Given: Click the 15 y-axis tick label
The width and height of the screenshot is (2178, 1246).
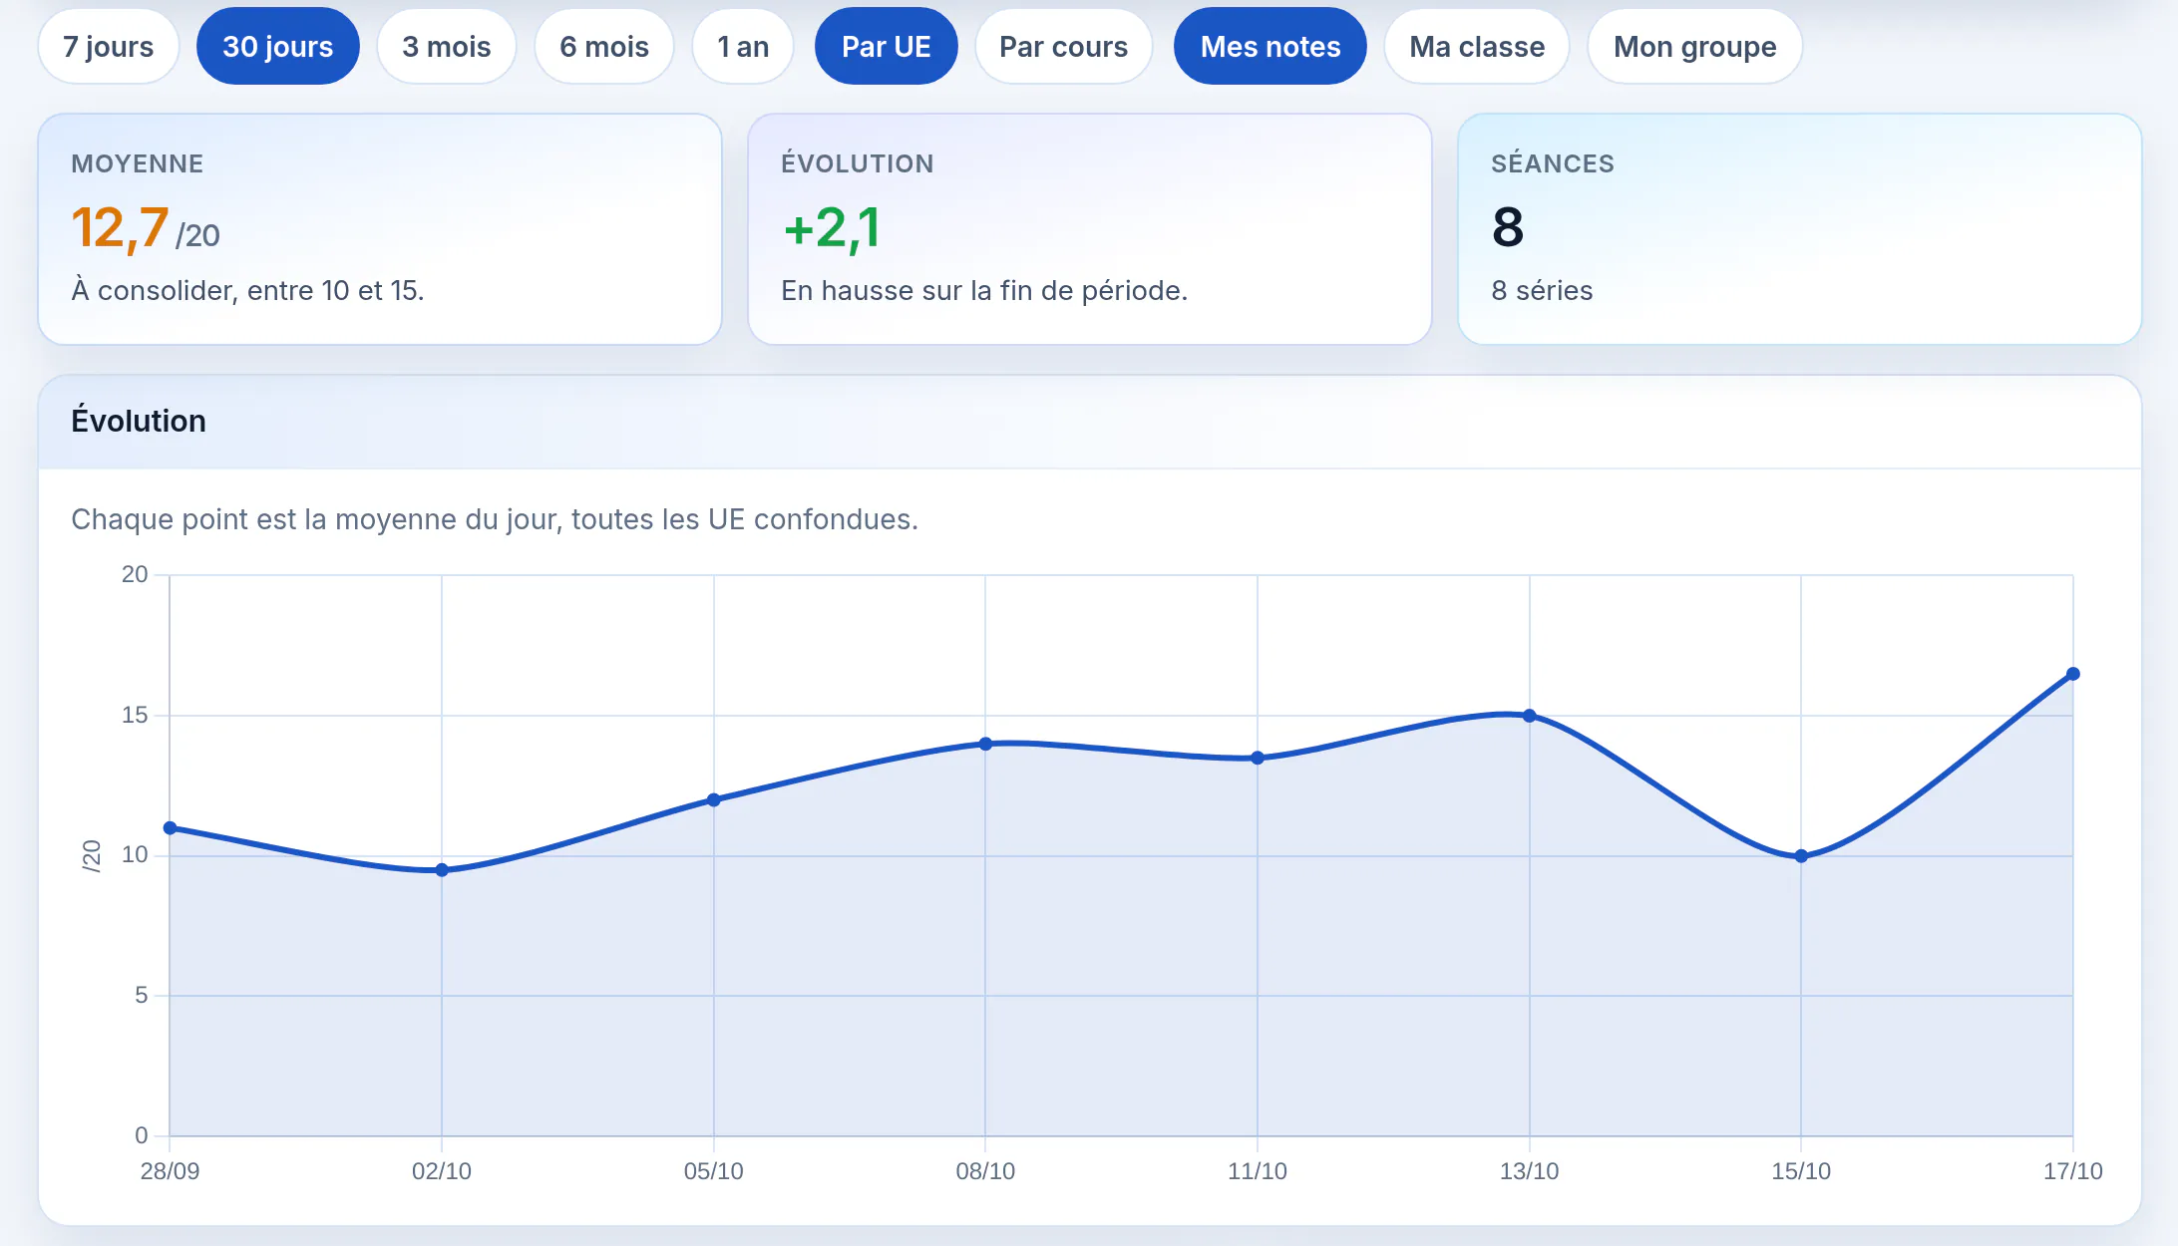Looking at the screenshot, I should [x=135, y=715].
